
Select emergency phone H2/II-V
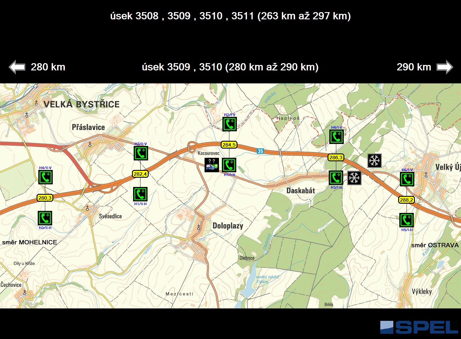pyautogui.click(x=141, y=153)
